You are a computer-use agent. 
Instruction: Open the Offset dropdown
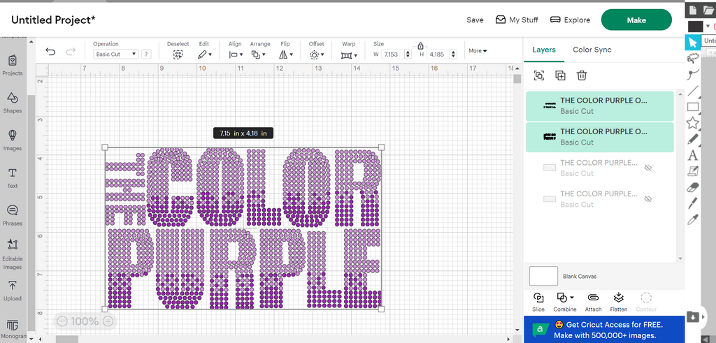317,54
